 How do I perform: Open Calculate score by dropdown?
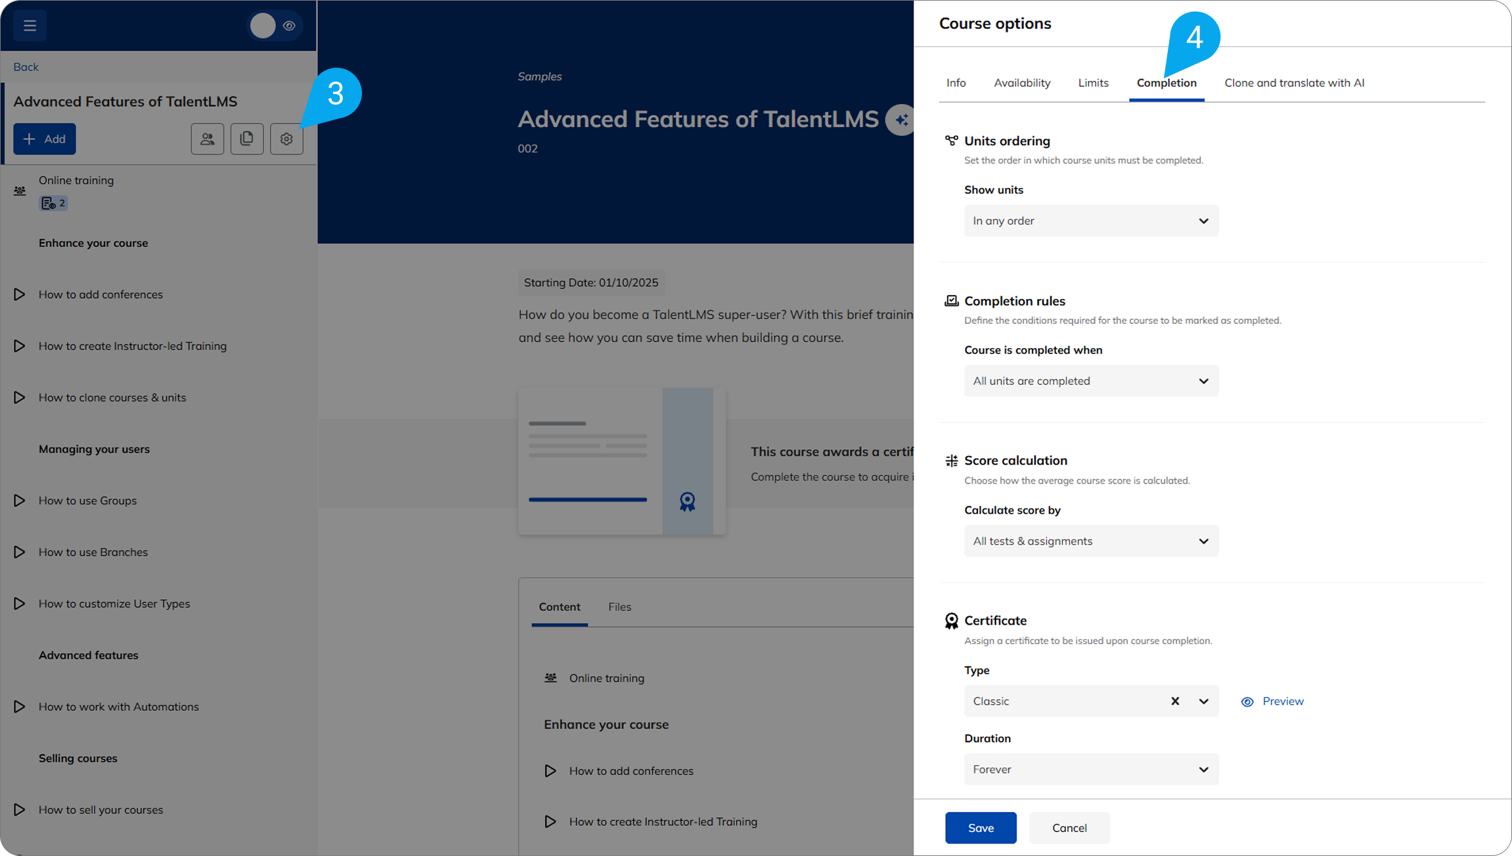point(1091,541)
